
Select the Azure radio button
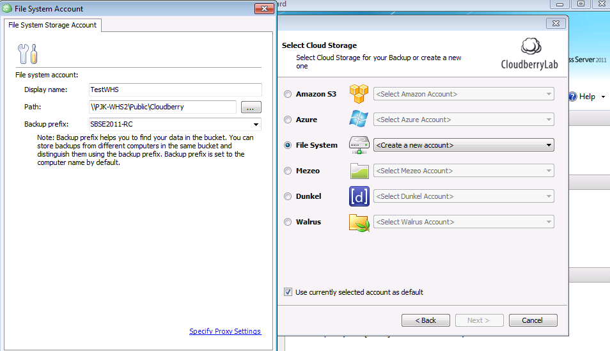[x=288, y=120]
